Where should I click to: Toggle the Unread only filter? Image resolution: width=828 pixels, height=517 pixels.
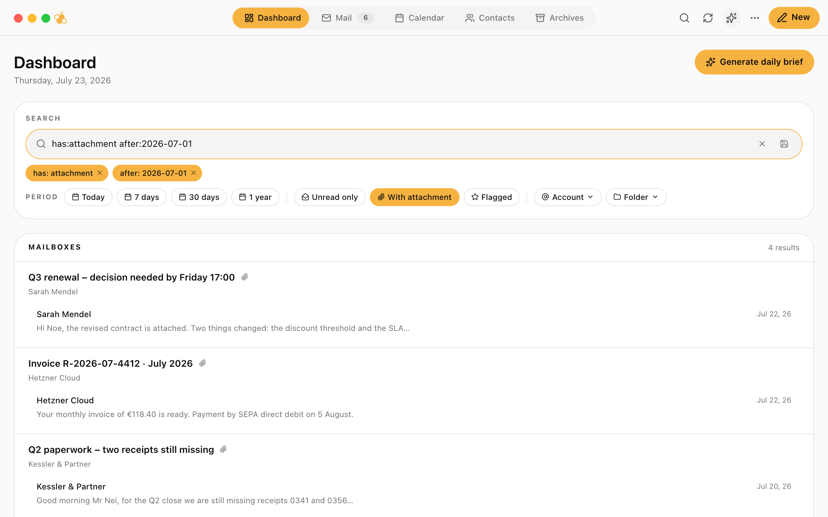click(x=330, y=197)
